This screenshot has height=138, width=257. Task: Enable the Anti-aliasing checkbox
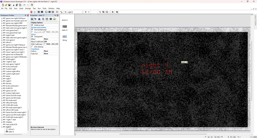click(32, 47)
